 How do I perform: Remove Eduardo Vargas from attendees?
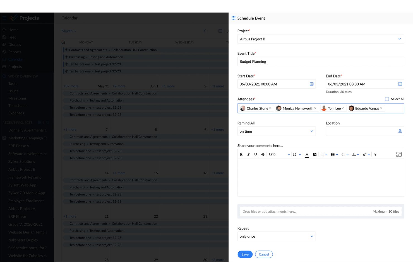point(381,108)
